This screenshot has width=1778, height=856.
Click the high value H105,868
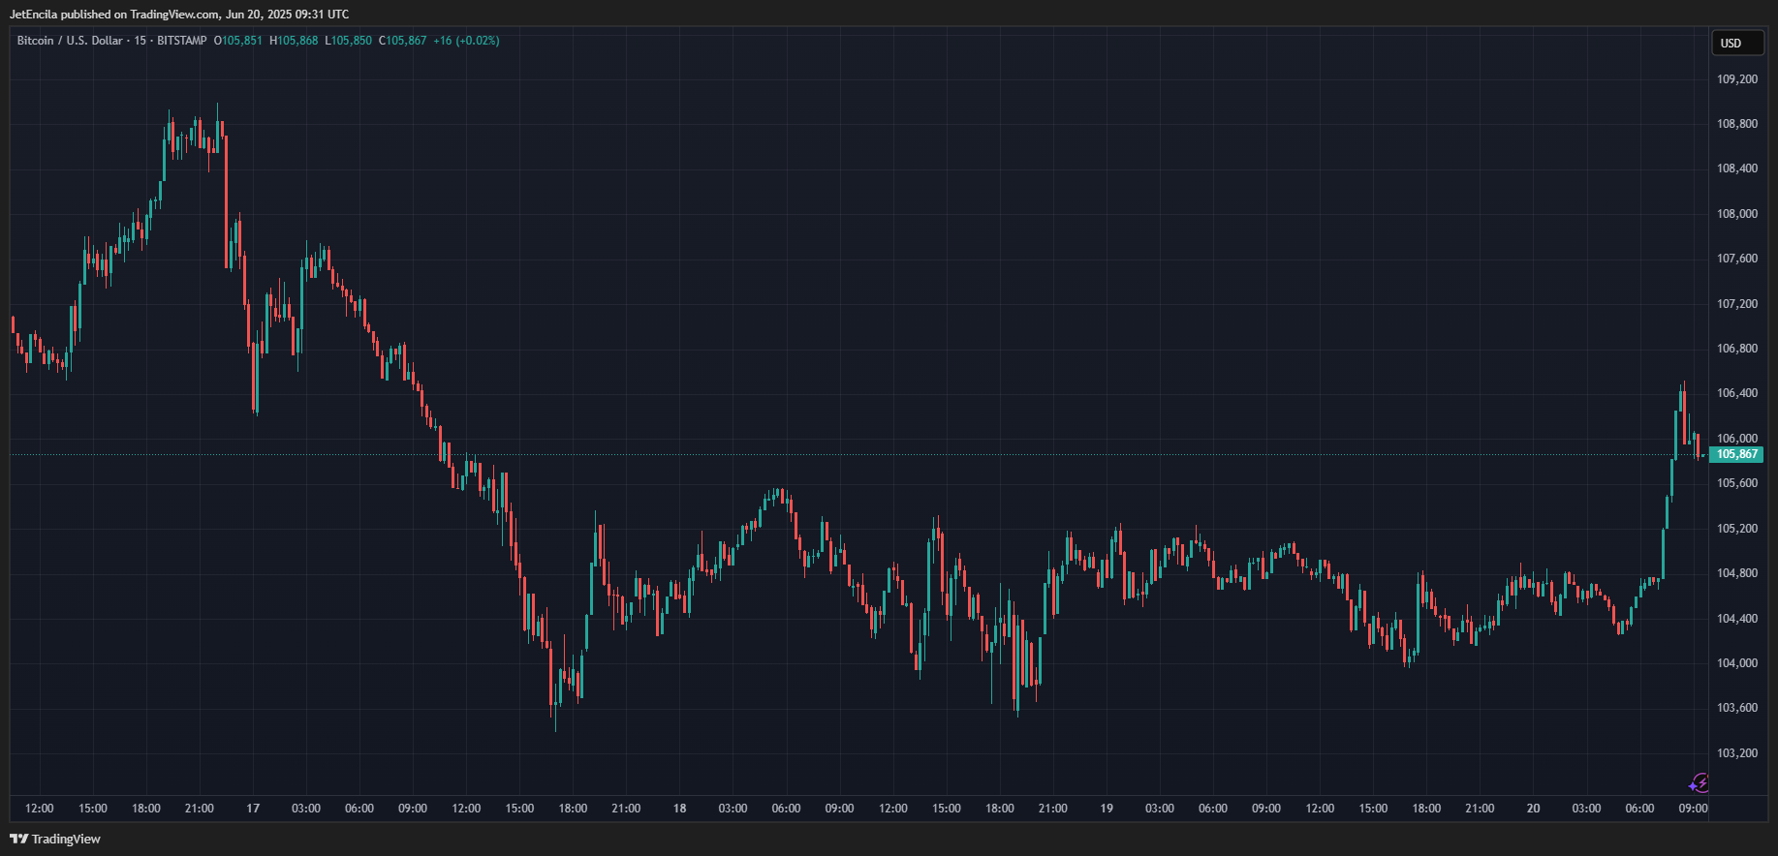click(294, 41)
